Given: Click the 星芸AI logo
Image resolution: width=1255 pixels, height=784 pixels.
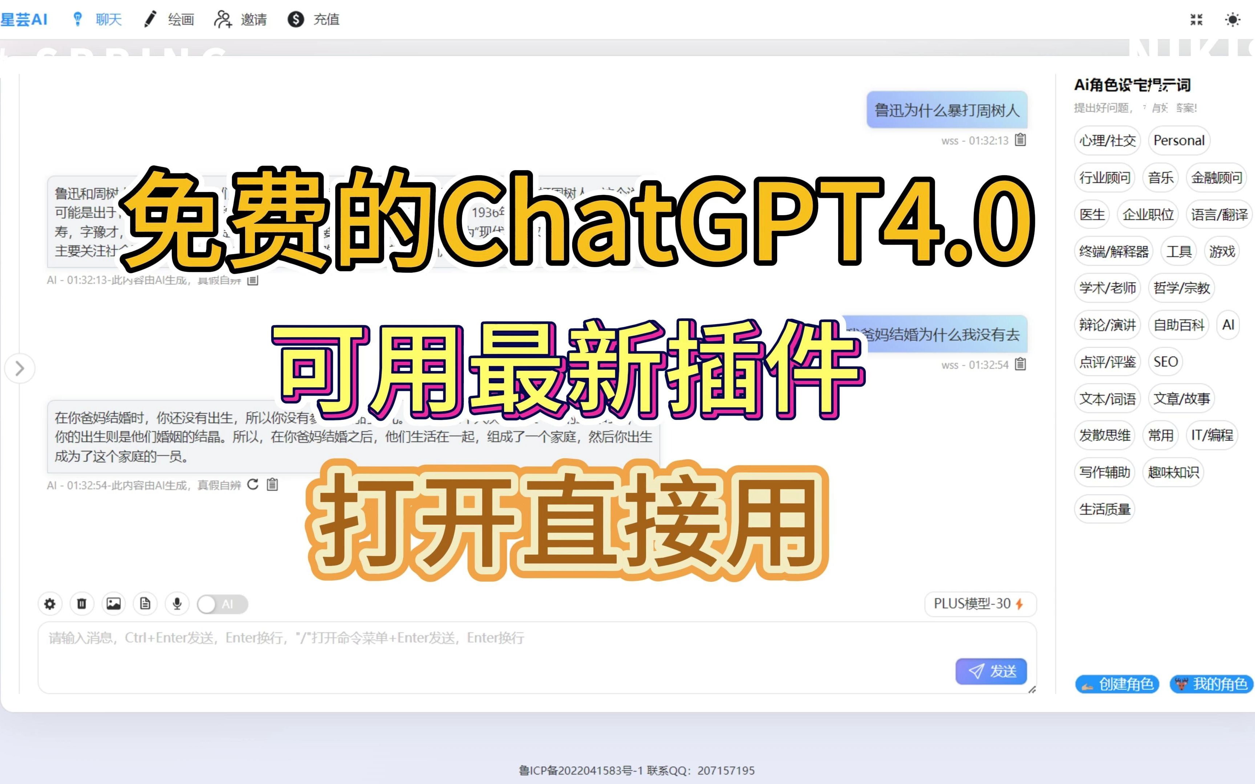Looking at the screenshot, I should coord(24,20).
